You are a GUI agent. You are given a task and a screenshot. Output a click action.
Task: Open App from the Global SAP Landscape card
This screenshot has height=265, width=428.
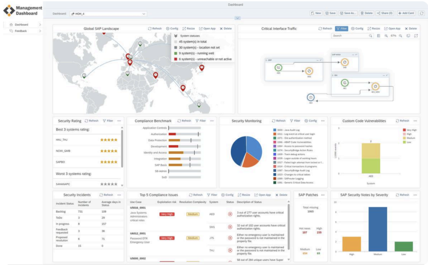tap(207, 28)
